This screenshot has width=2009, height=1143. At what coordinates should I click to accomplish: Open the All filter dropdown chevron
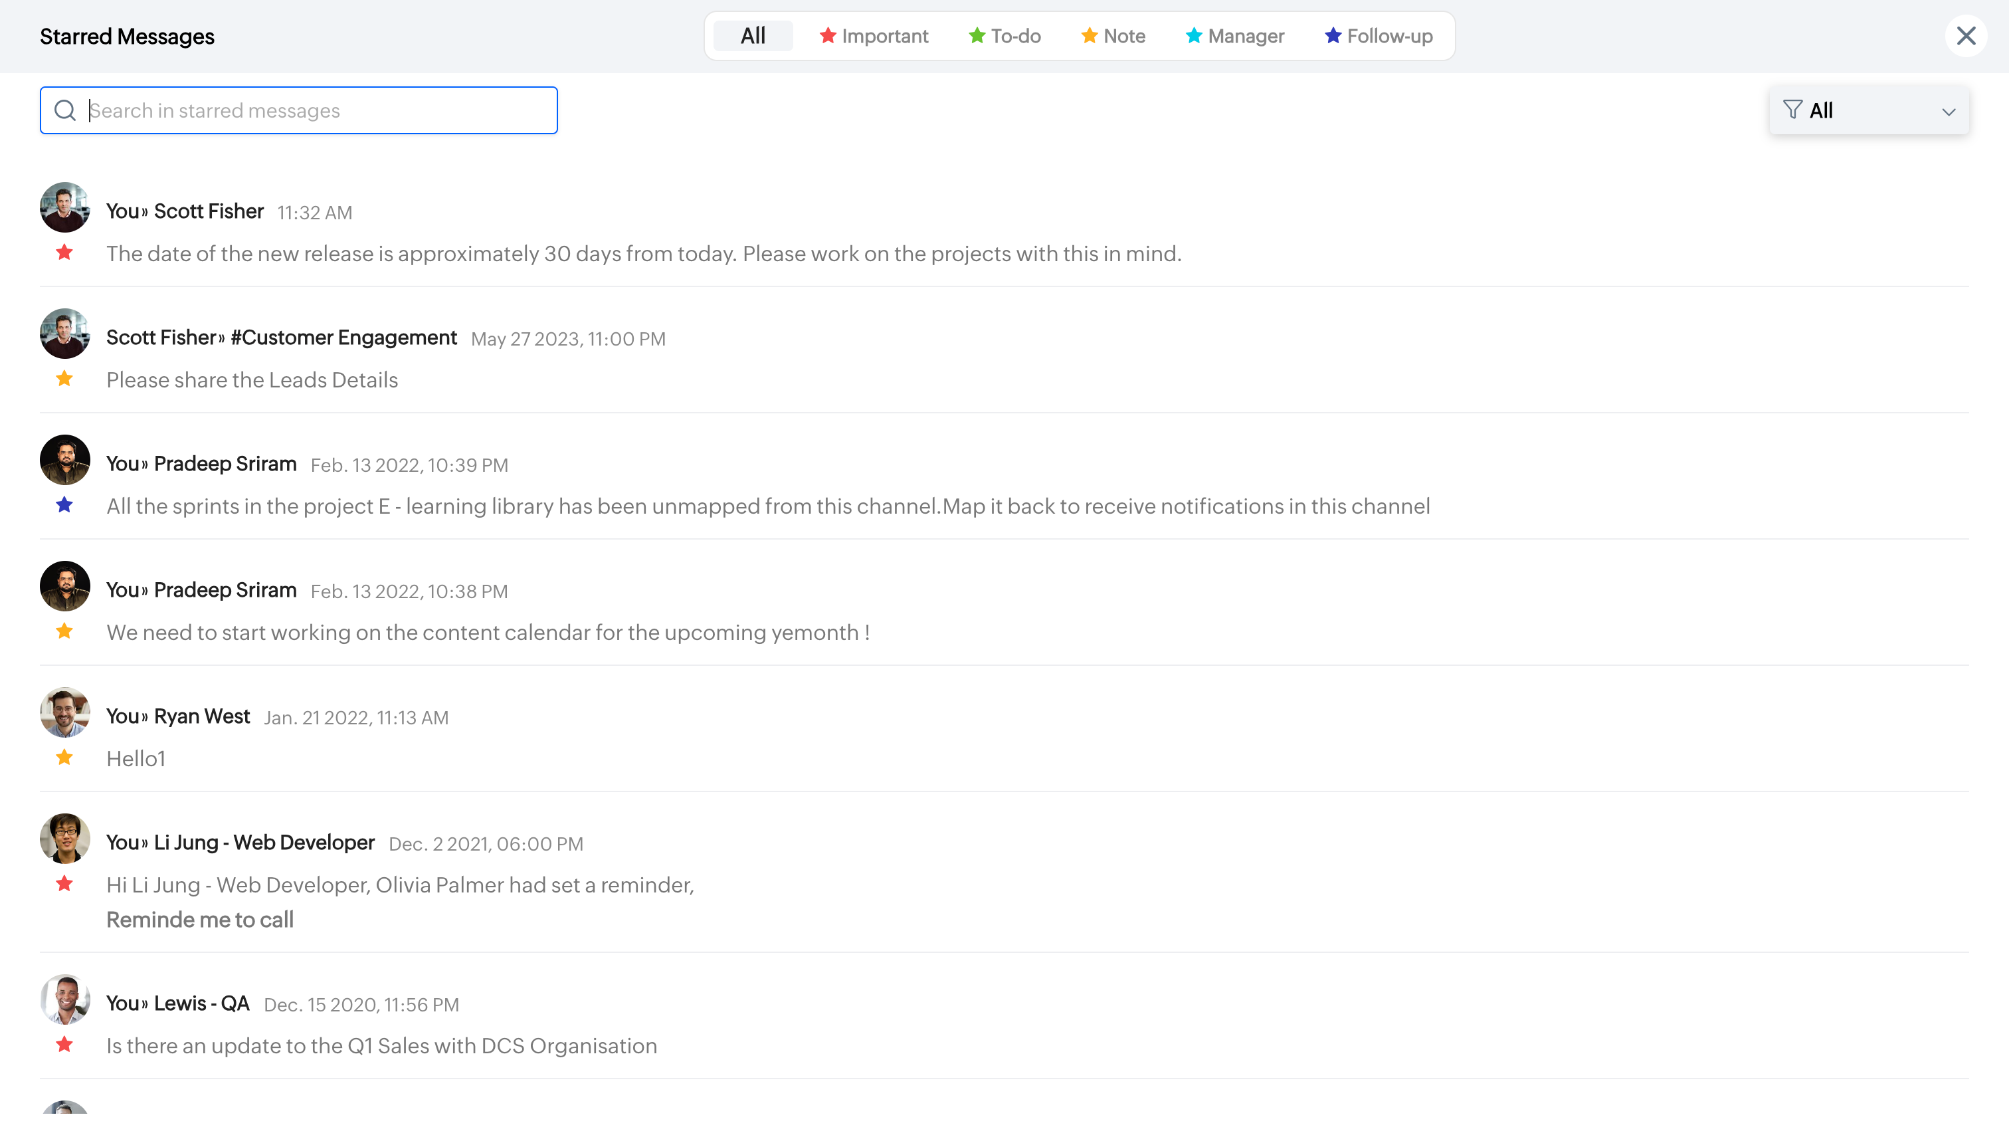click(1949, 112)
